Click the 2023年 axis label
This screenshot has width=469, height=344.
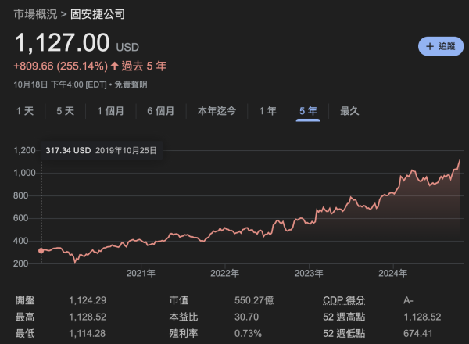click(x=309, y=273)
